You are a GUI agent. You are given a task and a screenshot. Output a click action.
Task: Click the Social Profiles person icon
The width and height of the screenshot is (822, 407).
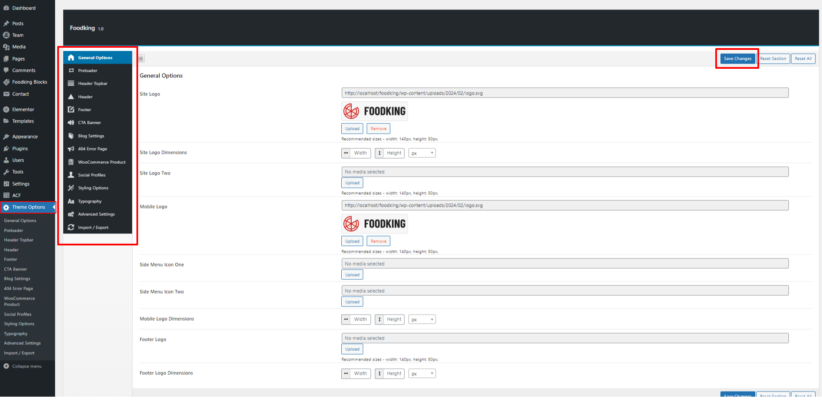click(71, 175)
